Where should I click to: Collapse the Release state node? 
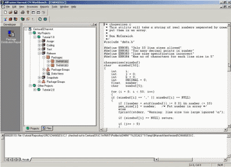[39, 53]
